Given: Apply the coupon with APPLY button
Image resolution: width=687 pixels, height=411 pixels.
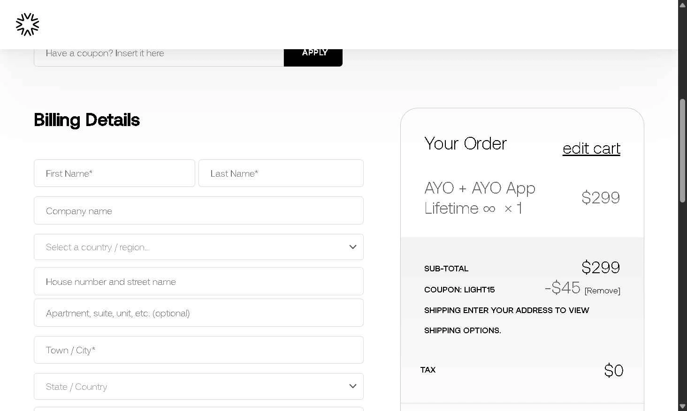Looking at the screenshot, I should click(313, 58).
